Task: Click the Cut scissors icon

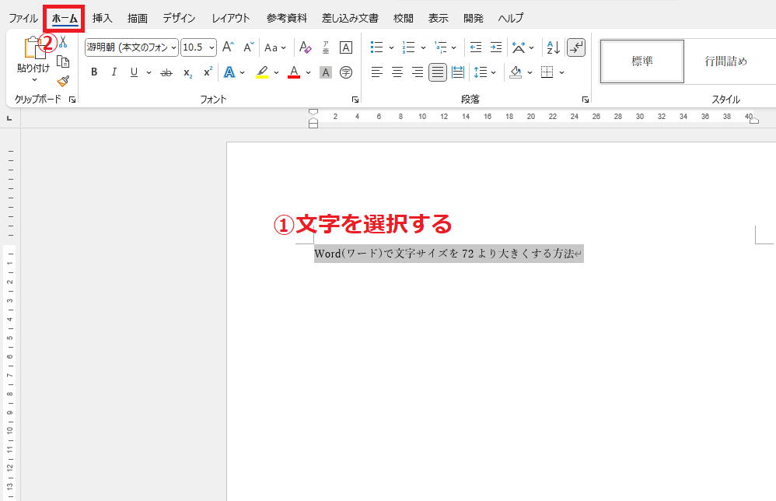Action: pyautogui.click(x=63, y=41)
